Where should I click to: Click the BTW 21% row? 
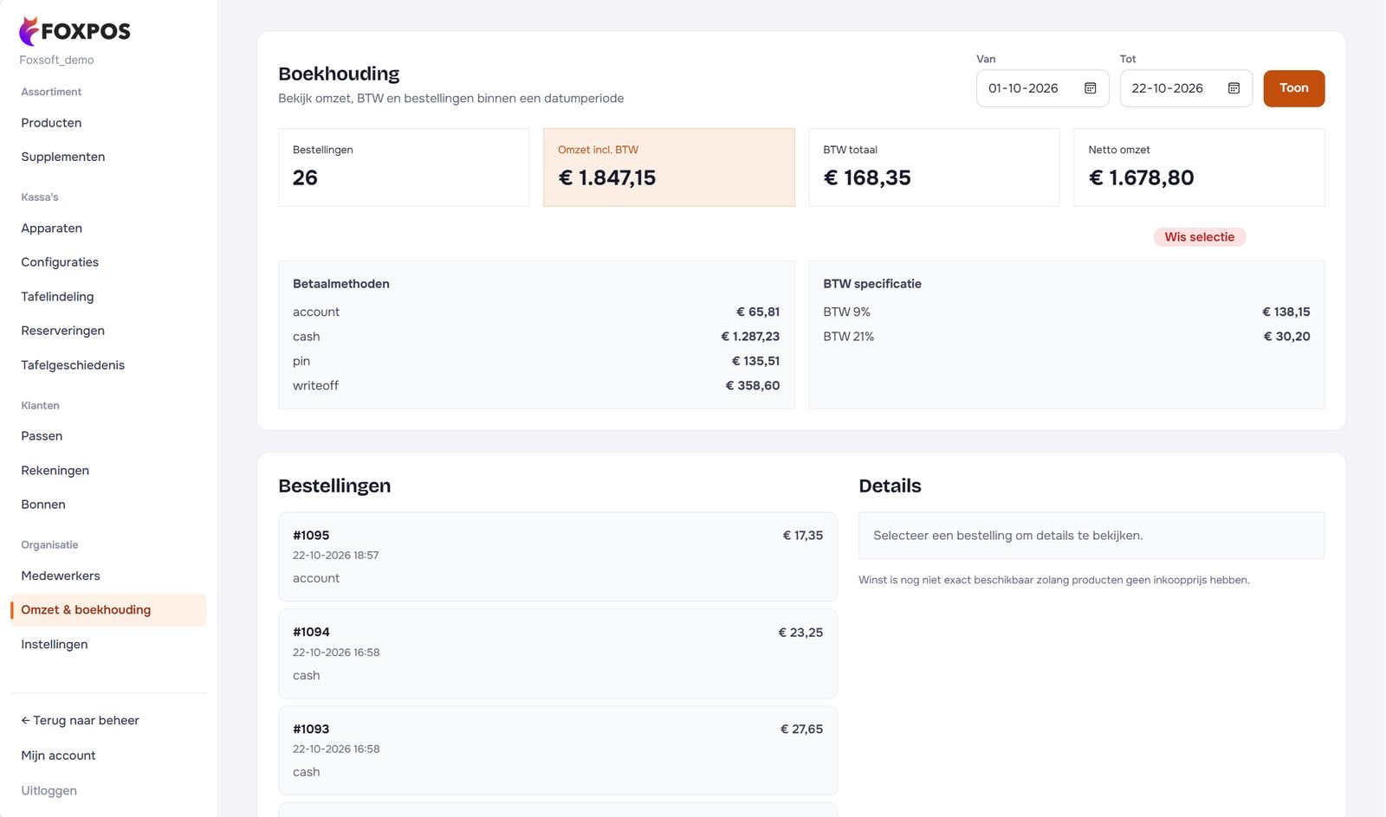1066,337
